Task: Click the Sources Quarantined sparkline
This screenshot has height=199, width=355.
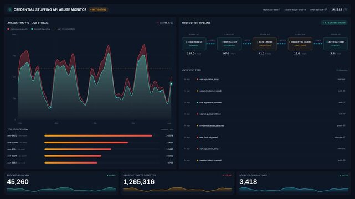Action: coord(294,190)
